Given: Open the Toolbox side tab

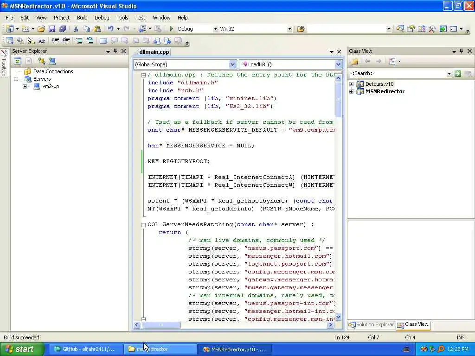Looking at the screenshot, I should [4, 63].
